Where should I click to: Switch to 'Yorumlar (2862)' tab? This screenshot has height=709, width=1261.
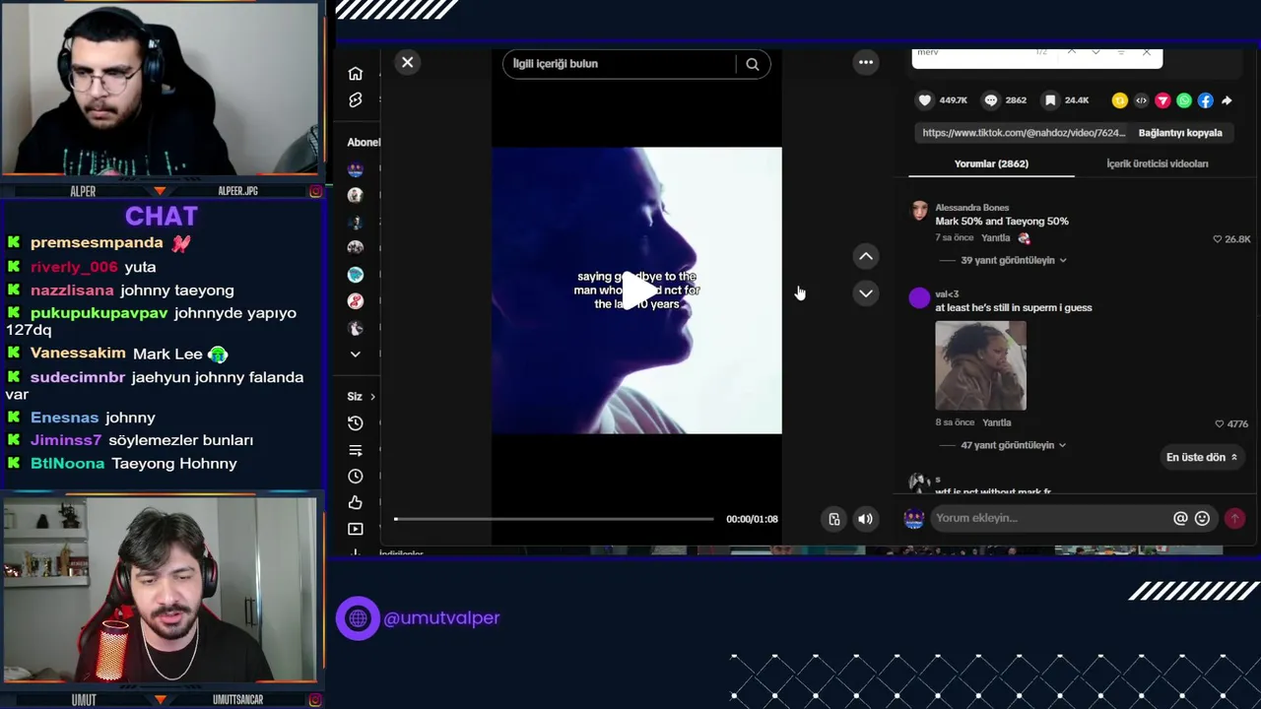pos(991,163)
